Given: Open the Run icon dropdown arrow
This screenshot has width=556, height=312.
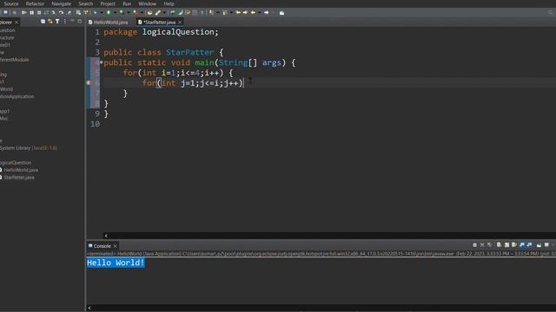Looking at the screenshot, I should pyautogui.click(x=116, y=12).
